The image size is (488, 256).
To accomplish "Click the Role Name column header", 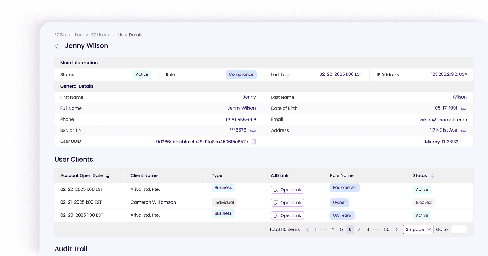I will pos(342,176).
